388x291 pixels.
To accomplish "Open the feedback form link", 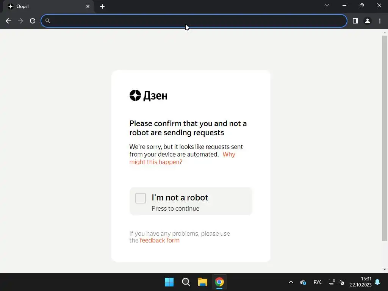I will [x=160, y=240].
